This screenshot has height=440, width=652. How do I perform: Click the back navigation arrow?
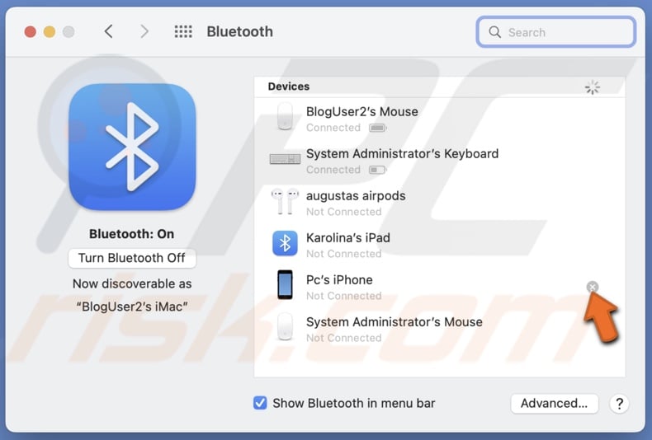(108, 31)
